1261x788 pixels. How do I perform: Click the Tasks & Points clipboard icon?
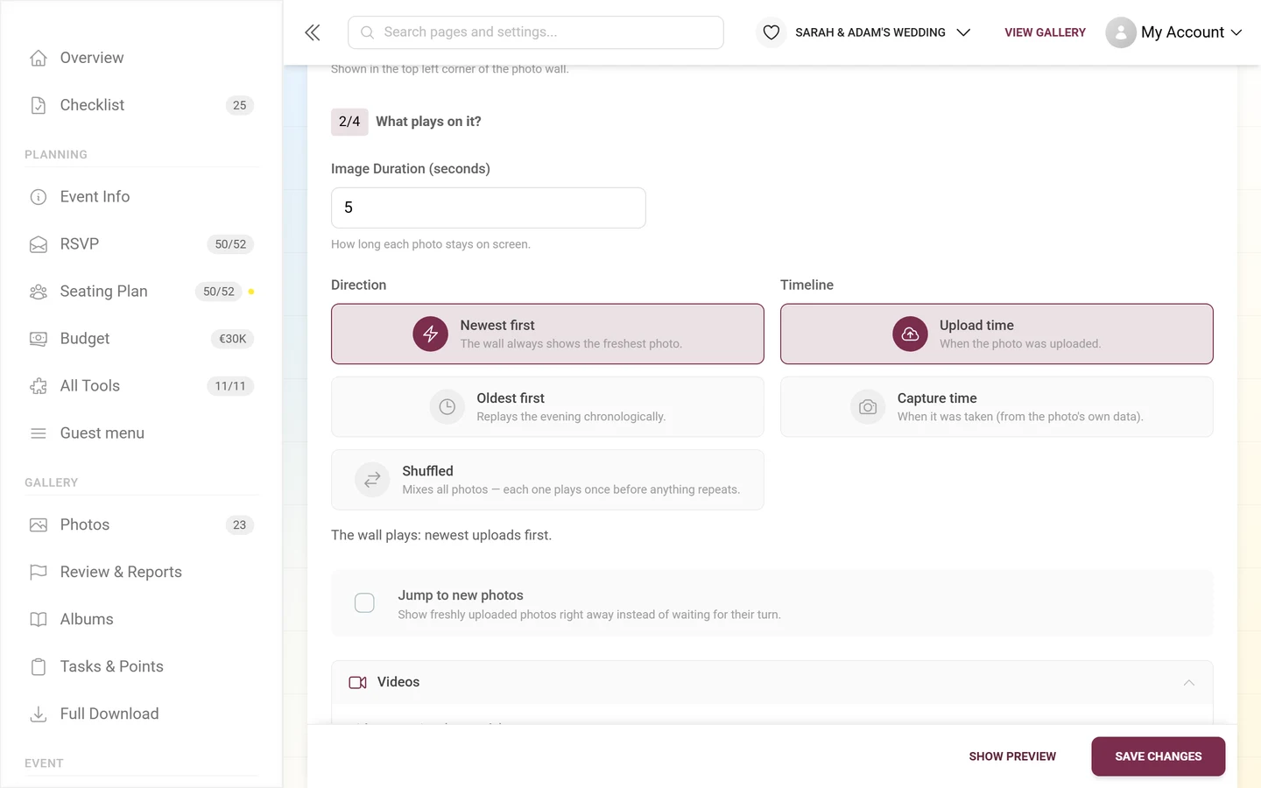pos(39,667)
